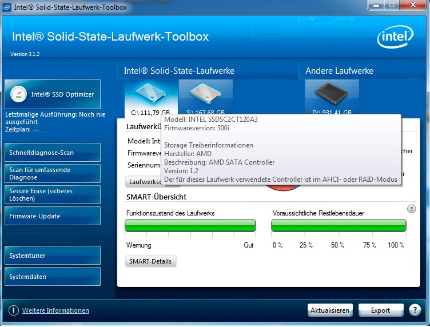Open the Weitere Informationen link
430x327 pixels.
click(x=55, y=310)
